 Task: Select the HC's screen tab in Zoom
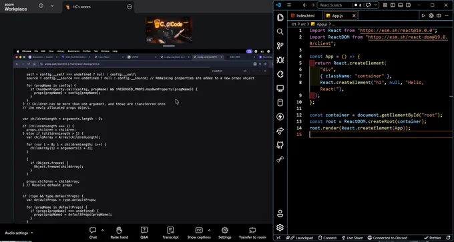pyautogui.click(x=81, y=7)
